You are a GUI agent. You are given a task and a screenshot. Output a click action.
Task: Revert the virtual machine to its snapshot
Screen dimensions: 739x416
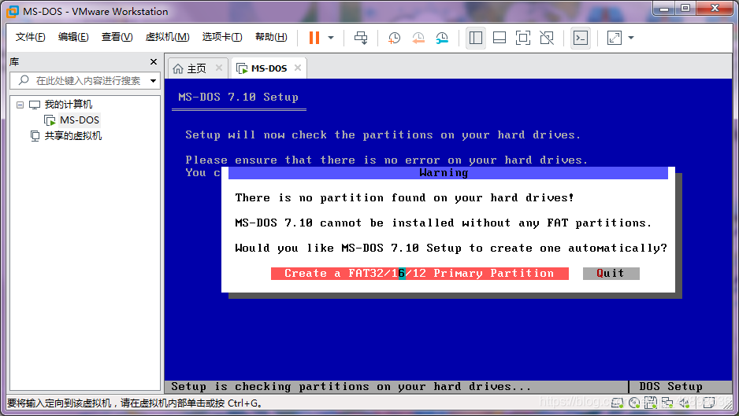pos(418,38)
